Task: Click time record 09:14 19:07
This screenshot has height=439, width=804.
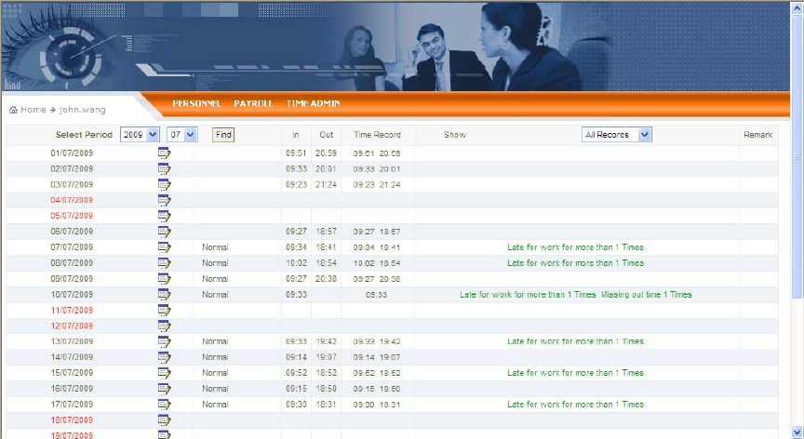Action: pos(377,357)
